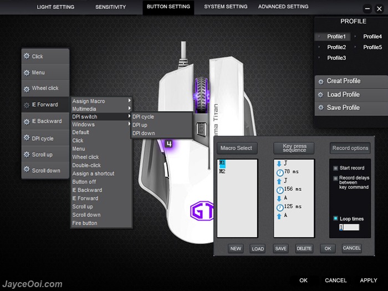388x291 pixels.
Task: Click the SAVE macro button
Action: [281, 249]
